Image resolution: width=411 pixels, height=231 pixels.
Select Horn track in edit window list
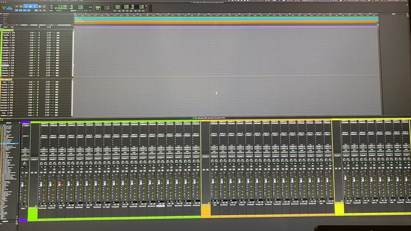click(4, 82)
